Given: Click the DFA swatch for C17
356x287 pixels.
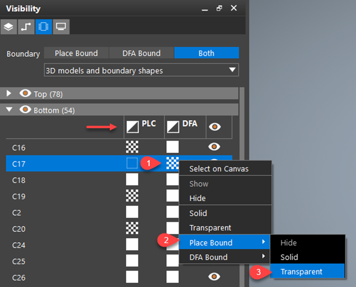Looking at the screenshot, I should [x=173, y=163].
